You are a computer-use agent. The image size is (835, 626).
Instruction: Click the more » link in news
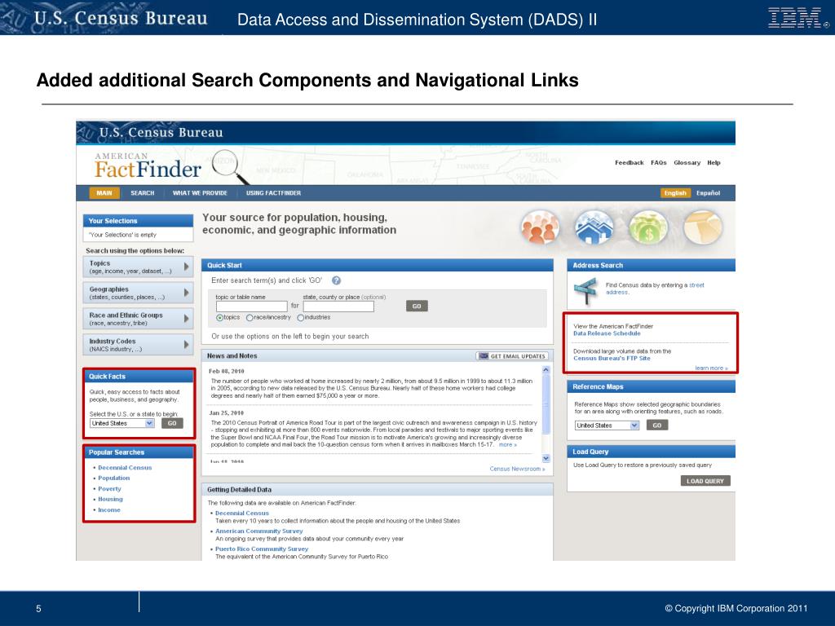507,444
